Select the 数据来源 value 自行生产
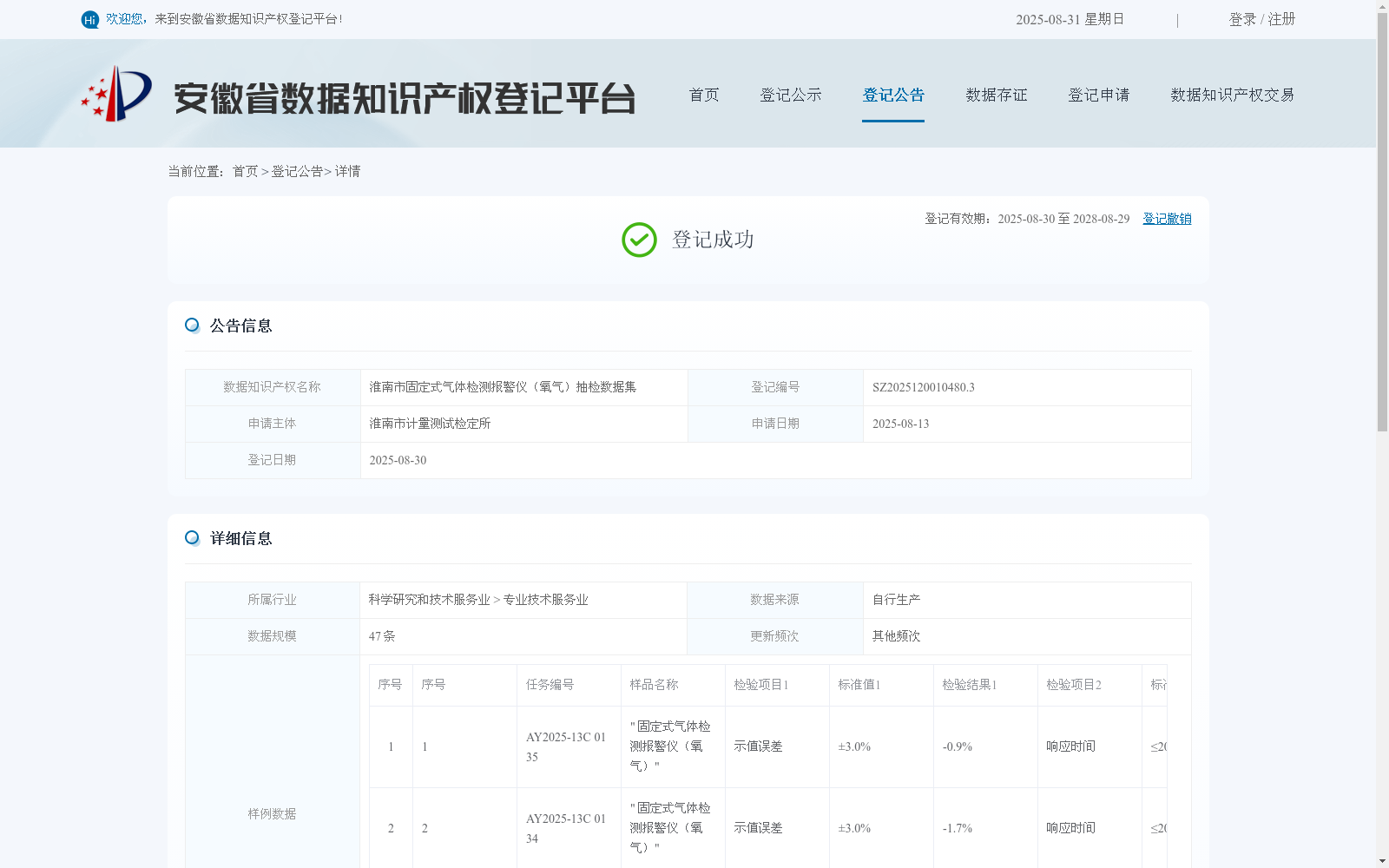The width and height of the screenshot is (1389, 868). click(x=896, y=600)
